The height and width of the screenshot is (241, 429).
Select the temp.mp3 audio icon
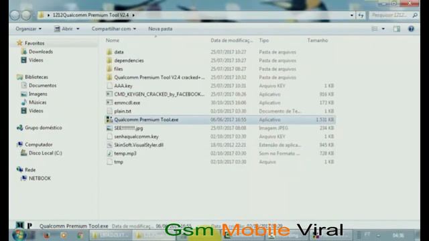click(x=109, y=153)
